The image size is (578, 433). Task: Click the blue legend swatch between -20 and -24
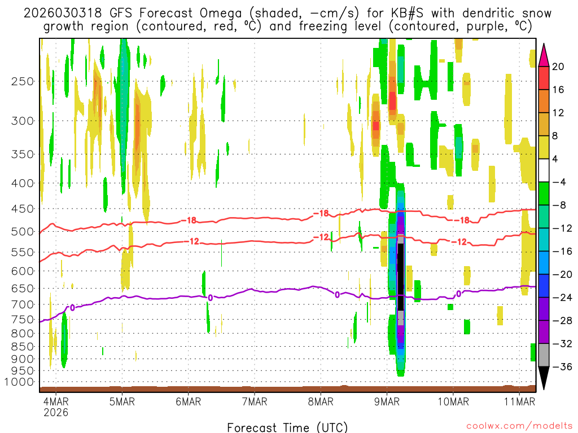(544, 286)
